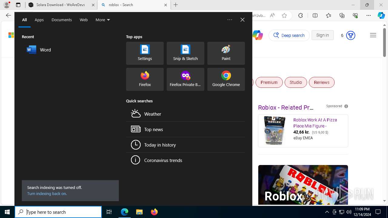The width and height of the screenshot is (388, 218).
Task: Click the Bing Sign in button
Action: (323, 35)
